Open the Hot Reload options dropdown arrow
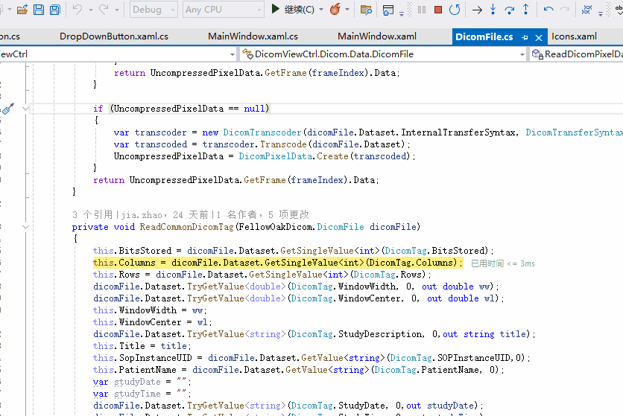This screenshot has height=416, width=623. coord(347,10)
